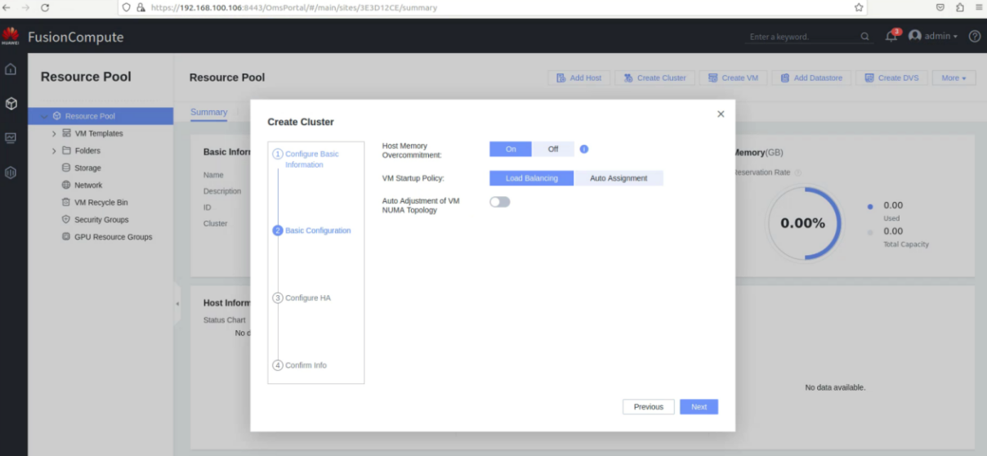Turn Host Memory Overcommitment On
987x456 pixels.
511,149
